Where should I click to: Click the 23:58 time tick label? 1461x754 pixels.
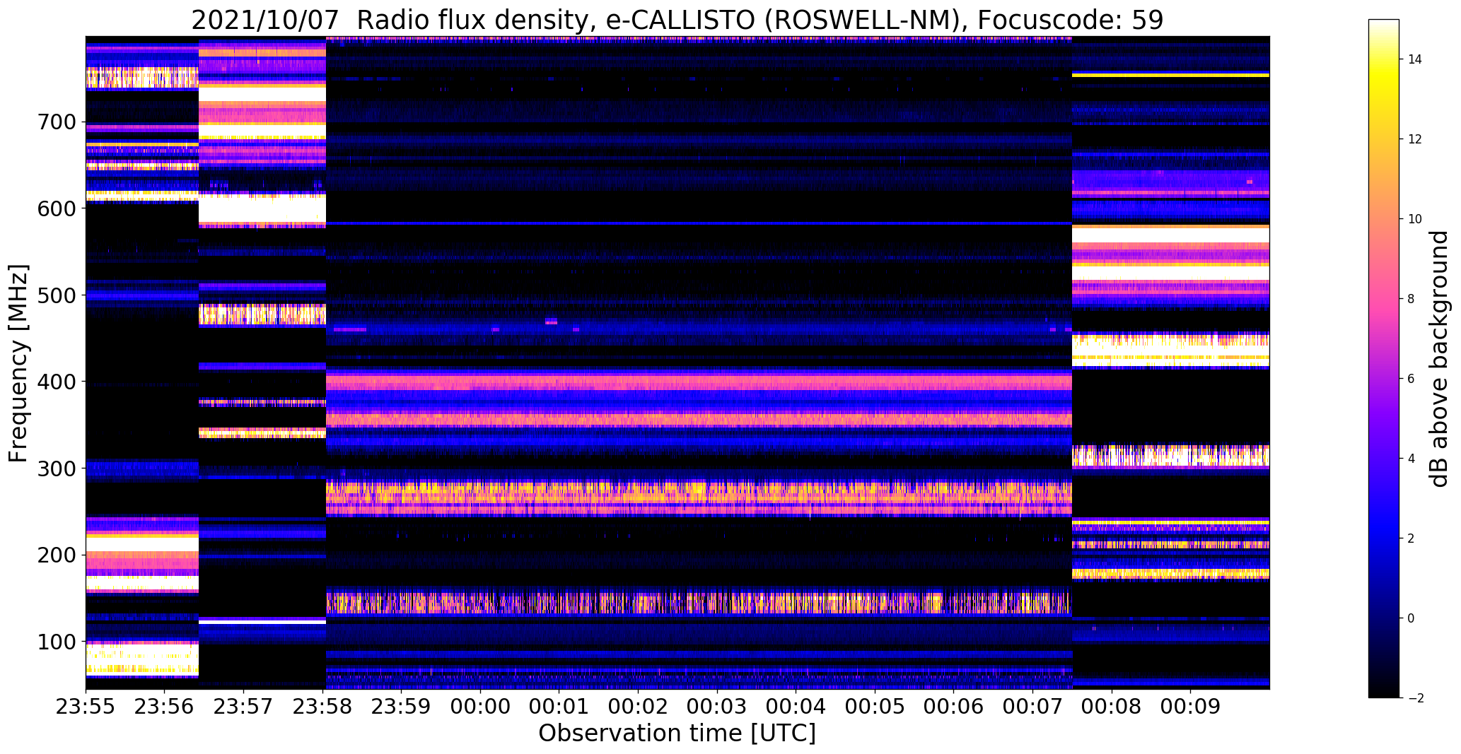click(x=322, y=706)
